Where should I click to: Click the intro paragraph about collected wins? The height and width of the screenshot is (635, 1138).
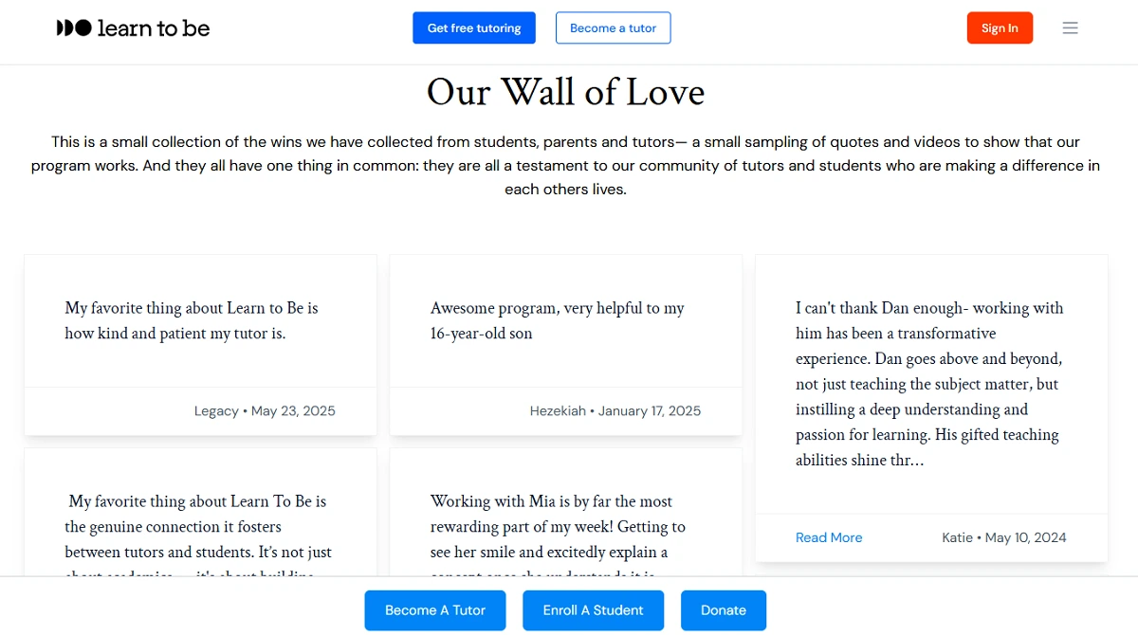click(566, 166)
